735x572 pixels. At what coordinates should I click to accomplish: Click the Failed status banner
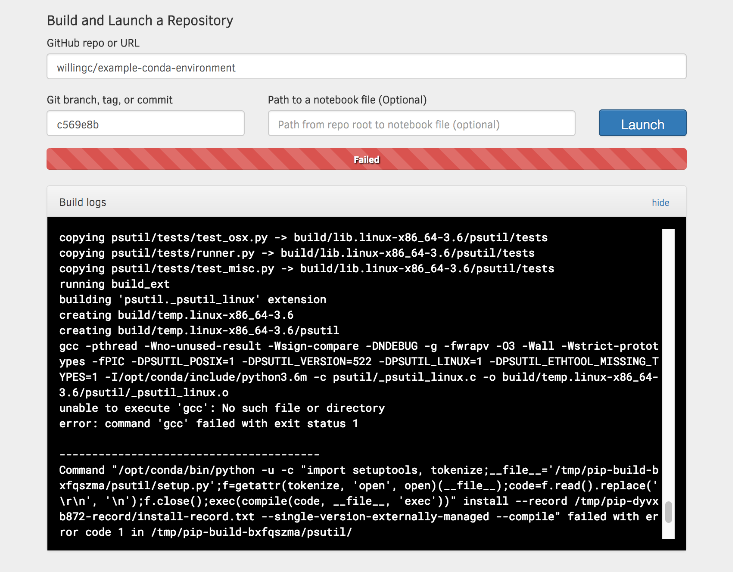(366, 159)
